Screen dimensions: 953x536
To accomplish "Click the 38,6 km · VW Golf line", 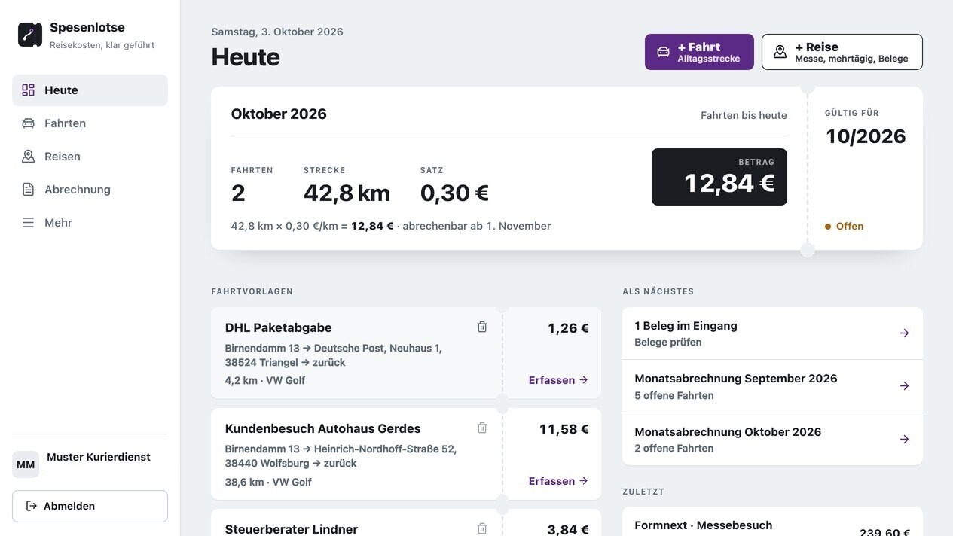I will pyautogui.click(x=268, y=482).
